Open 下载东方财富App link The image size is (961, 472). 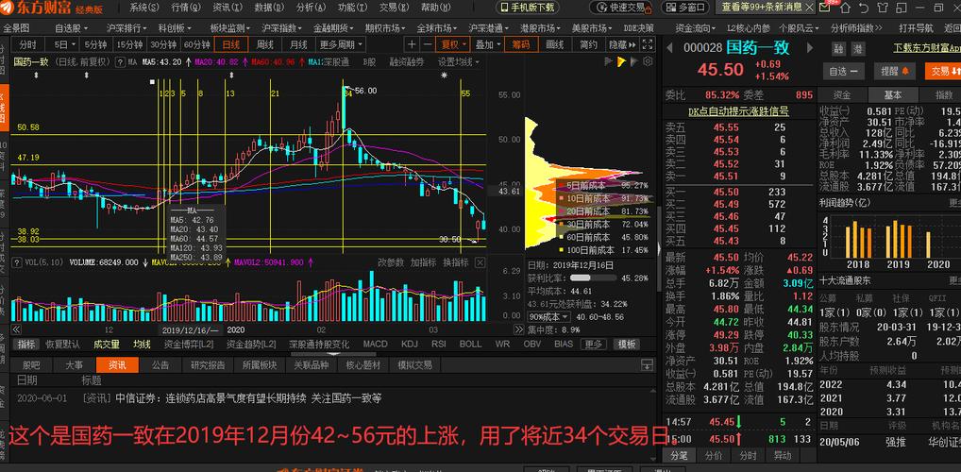click(x=927, y=48)
